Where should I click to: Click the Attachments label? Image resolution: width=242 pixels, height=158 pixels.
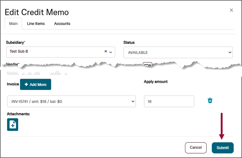pyautogui.click(x=18, y=114)
